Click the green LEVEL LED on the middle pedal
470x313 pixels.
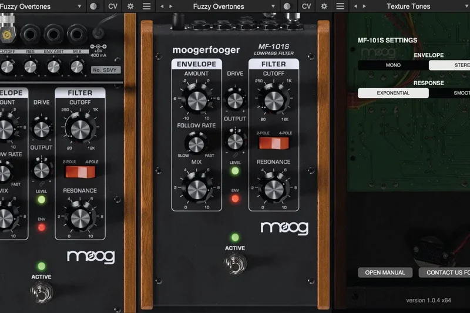(x=236, y=171)
